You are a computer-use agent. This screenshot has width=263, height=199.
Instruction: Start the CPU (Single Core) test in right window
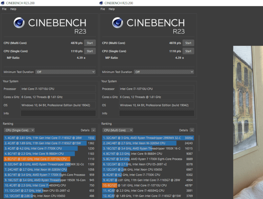point(188,51)
